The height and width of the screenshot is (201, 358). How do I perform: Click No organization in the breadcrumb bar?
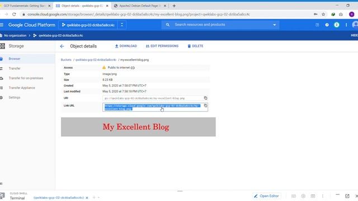click(15, 36)
